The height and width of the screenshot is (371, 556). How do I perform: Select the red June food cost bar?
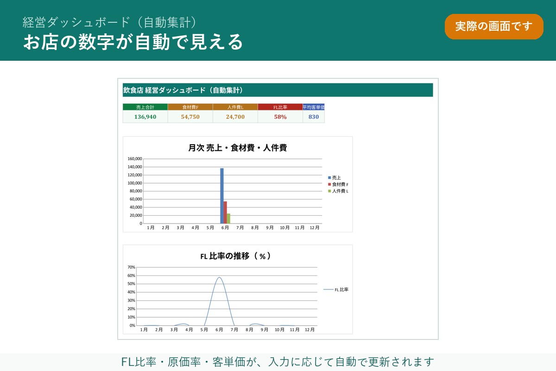tap(225, 212)
